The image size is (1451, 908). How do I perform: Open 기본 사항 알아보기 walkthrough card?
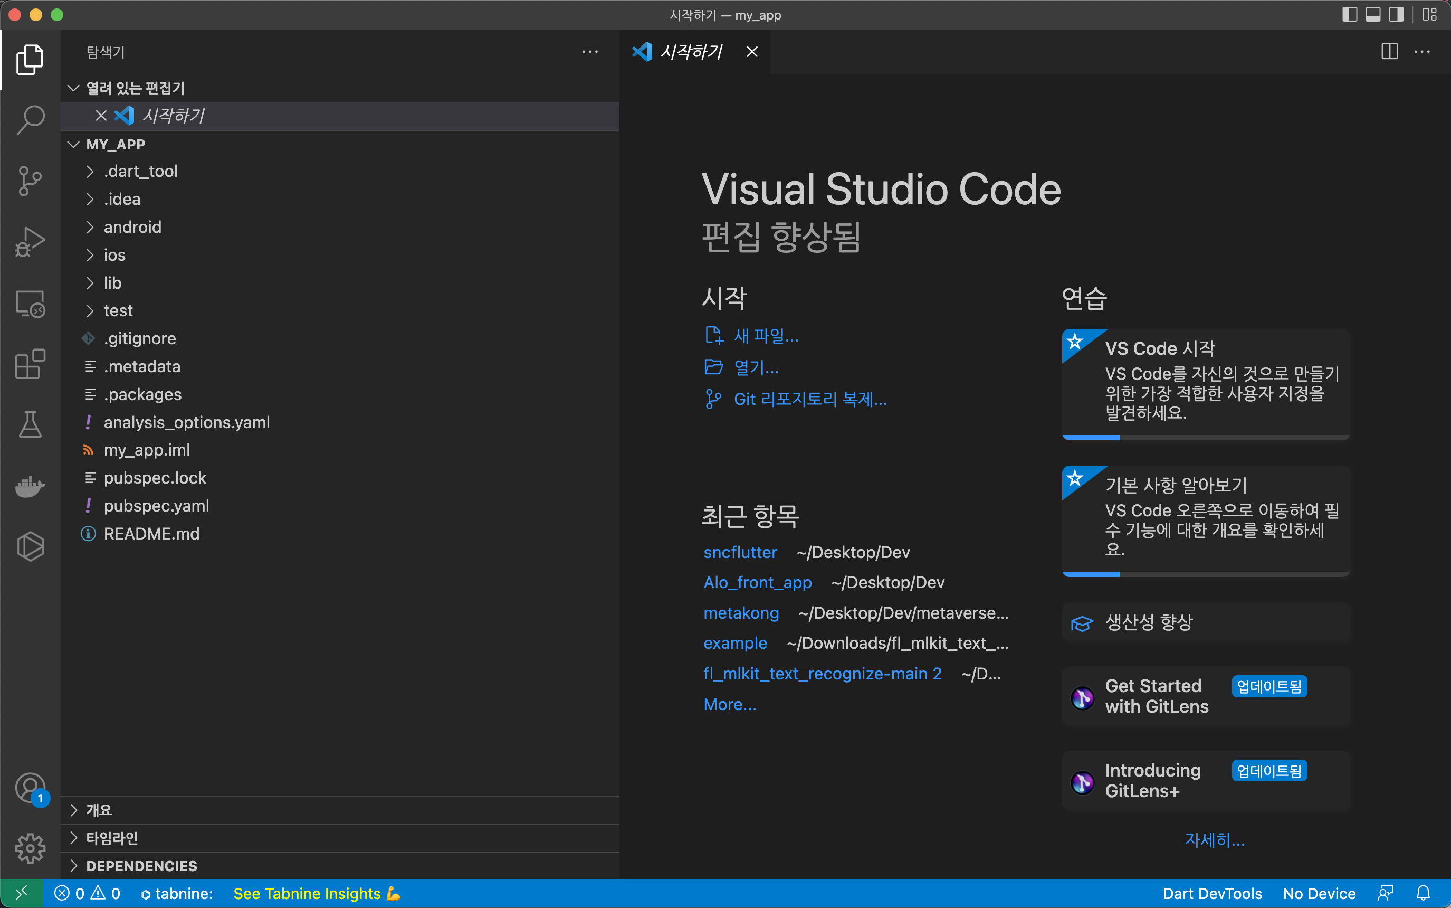[1206, 521]
